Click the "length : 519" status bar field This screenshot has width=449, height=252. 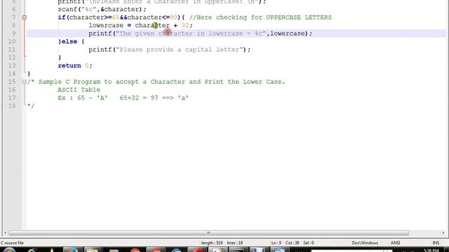click(212, 243)
